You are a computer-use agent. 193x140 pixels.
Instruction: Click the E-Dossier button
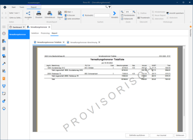(70, 15)
